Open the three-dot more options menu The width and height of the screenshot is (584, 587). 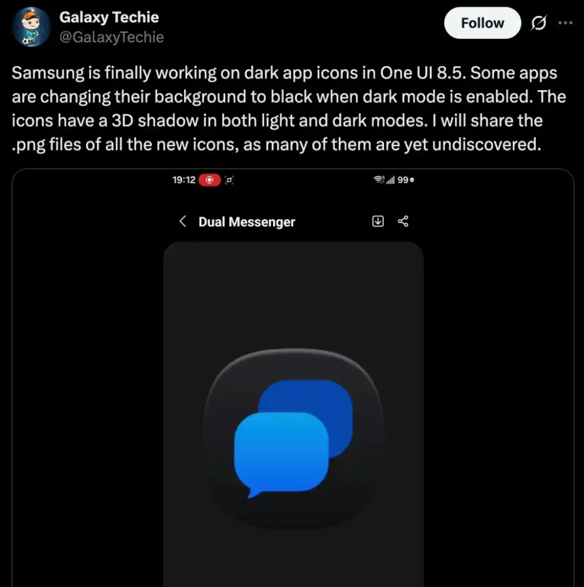coord(565,23)
